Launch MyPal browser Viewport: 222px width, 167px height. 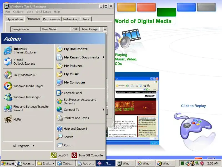28,119
